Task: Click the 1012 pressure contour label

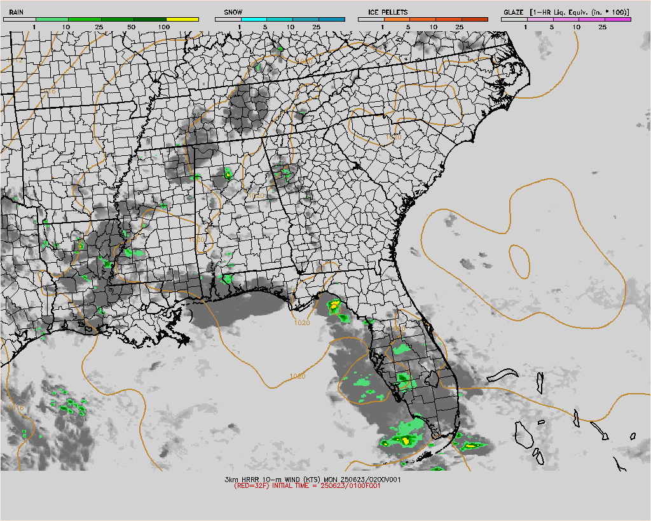Action: 15,60
